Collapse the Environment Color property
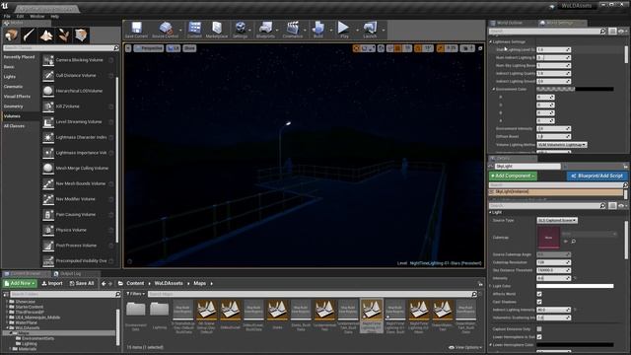The height and width of the screenshot is (355, 631). coord(494,89)
